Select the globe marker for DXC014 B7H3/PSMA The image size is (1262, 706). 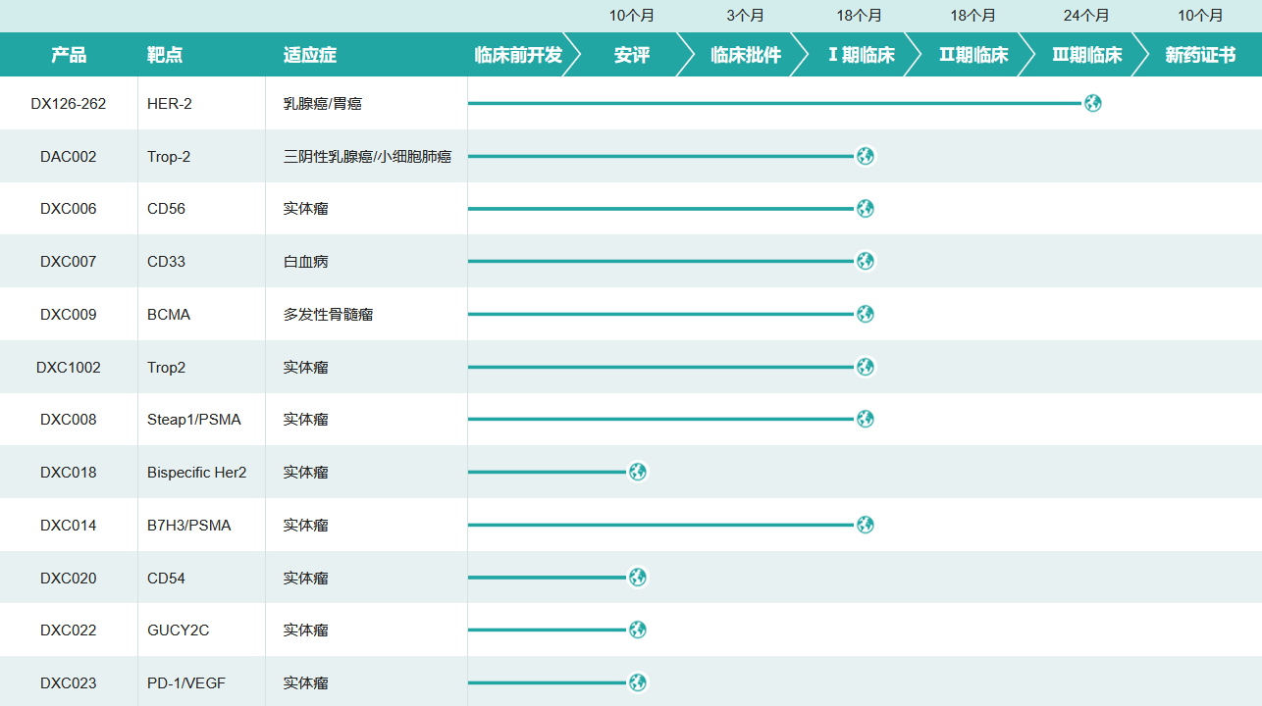(x=865, y=525)
